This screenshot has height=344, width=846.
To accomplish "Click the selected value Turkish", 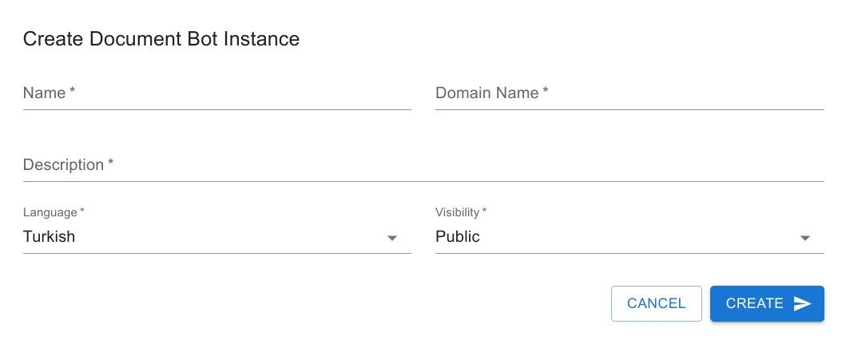I will pos(49,237).
